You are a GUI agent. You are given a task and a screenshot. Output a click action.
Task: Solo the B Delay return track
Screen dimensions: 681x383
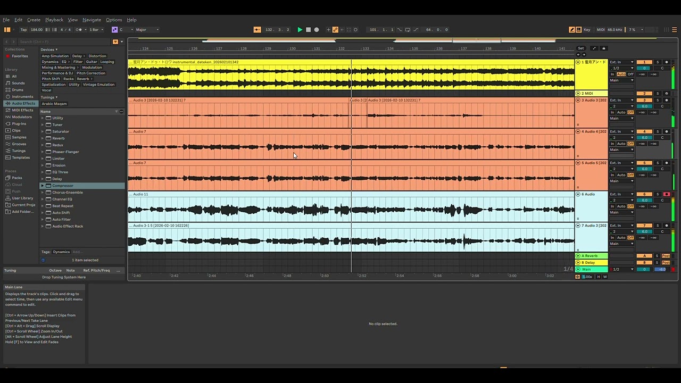tap(657, 262)
